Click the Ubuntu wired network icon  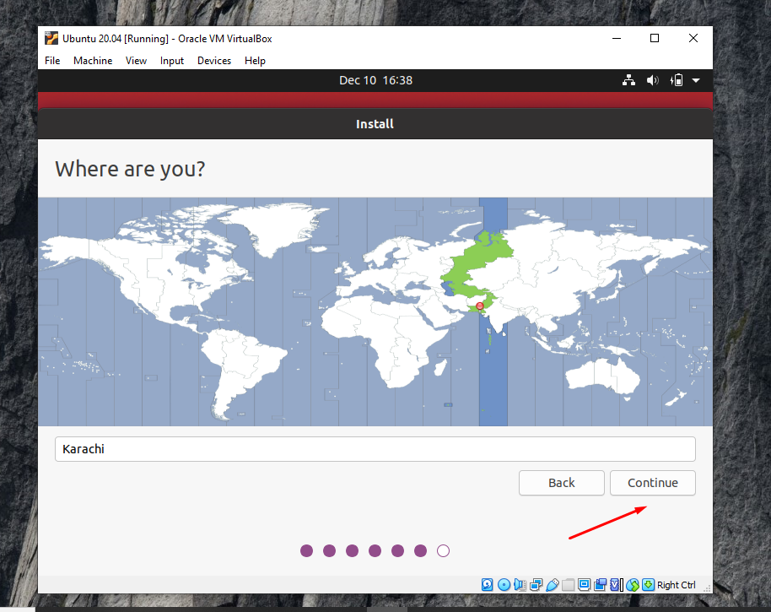tap(628, 80)
